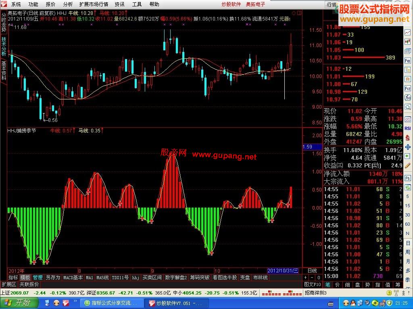The image size is (413, 309).
Task: Select the 买卖区间 indicator template
Action: 152,278
